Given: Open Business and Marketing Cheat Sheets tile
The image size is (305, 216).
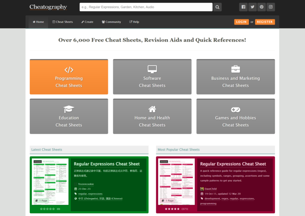Looking at the screenshot, I should click(x=236, y=77).
